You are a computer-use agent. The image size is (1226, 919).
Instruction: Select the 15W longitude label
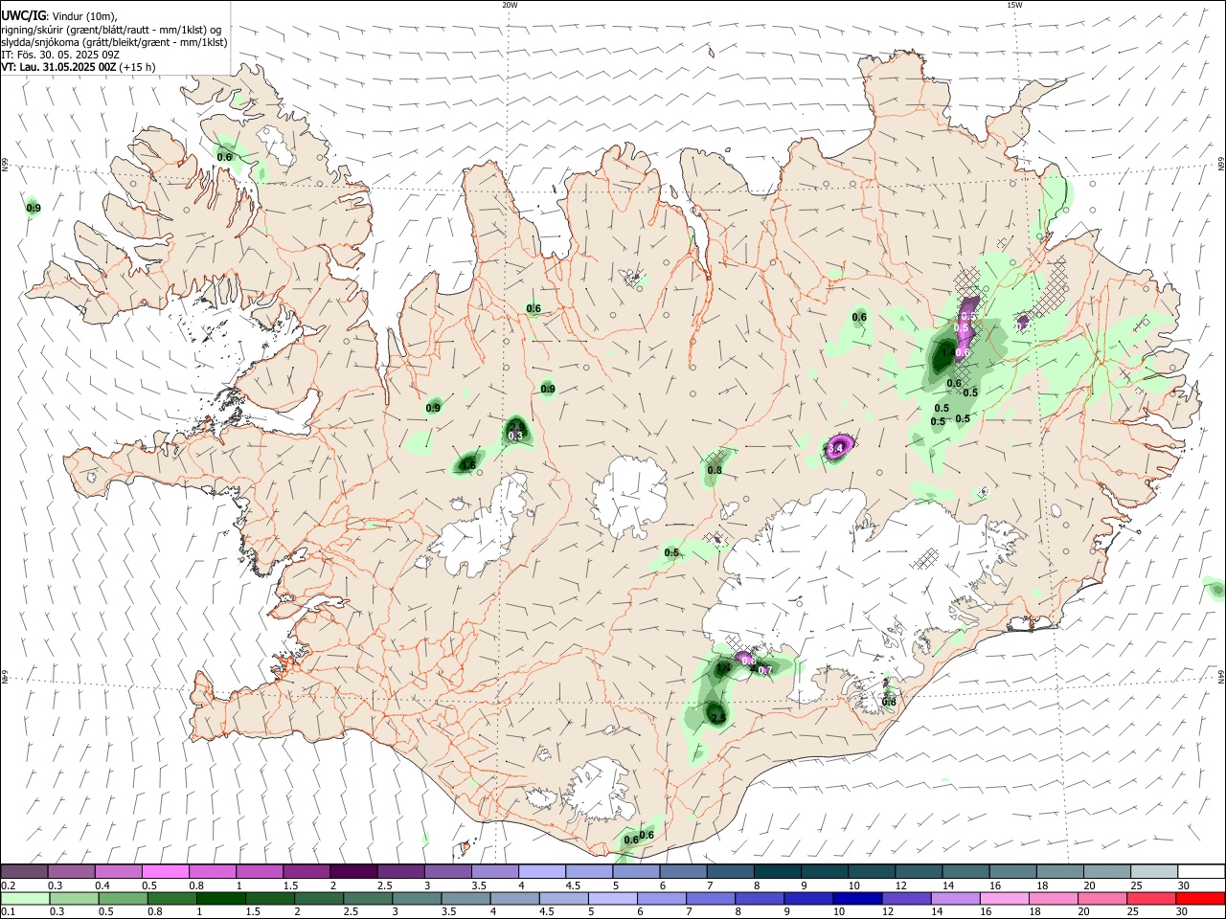(1013, 5)
